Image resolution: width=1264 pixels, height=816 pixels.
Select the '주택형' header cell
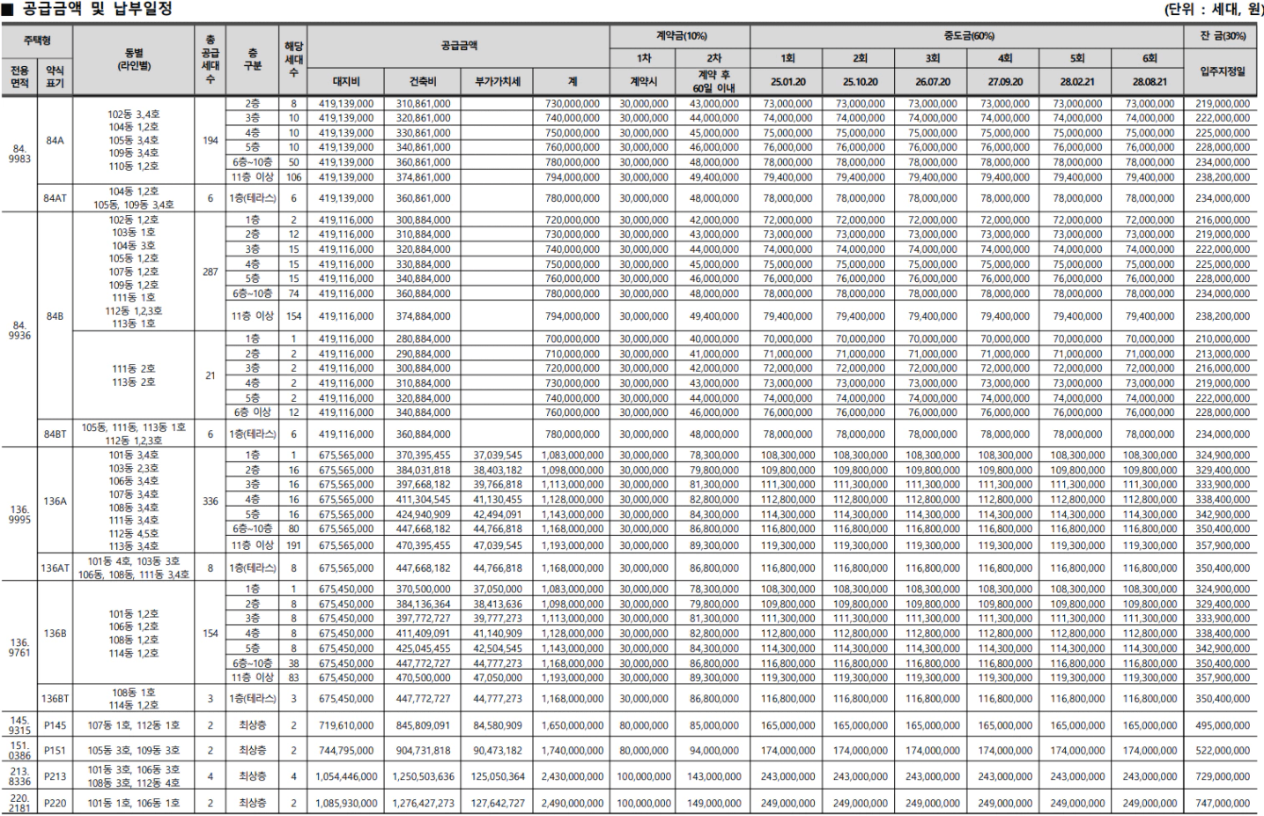pos(37,41)
